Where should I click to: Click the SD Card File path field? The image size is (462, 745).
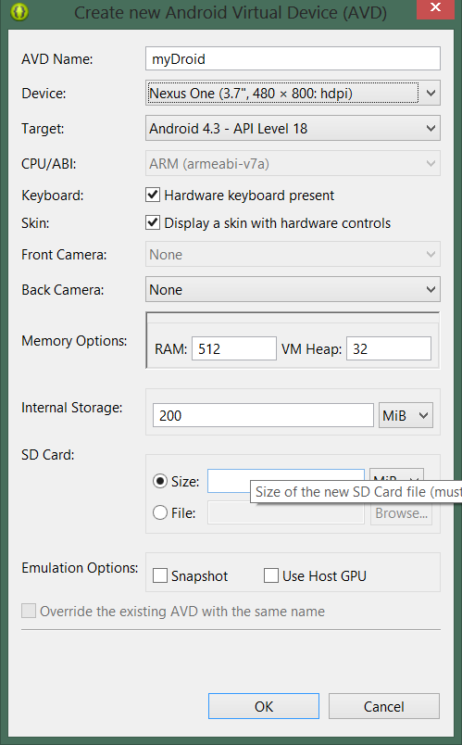pos(286,512)
